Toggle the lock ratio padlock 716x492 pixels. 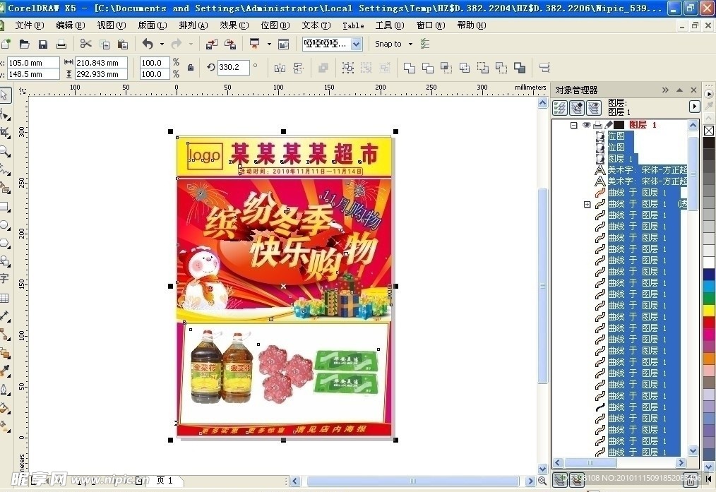[x=190, y=68]
